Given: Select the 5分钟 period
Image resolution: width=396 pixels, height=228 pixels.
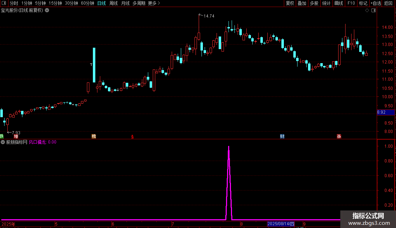Looking at the screenshot, I should [40, 3].
